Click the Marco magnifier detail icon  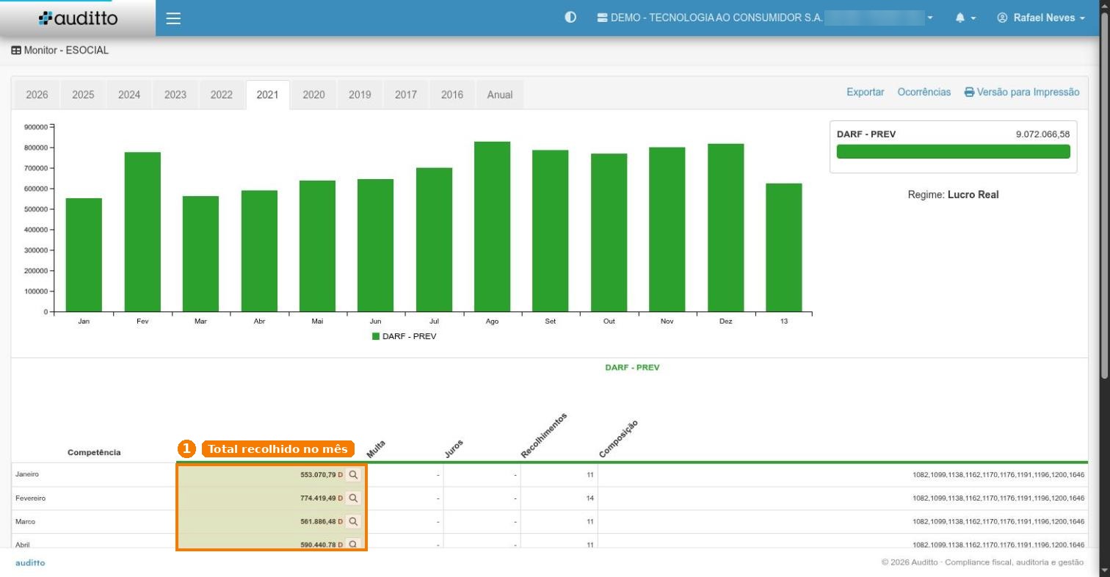pos(353,522)
